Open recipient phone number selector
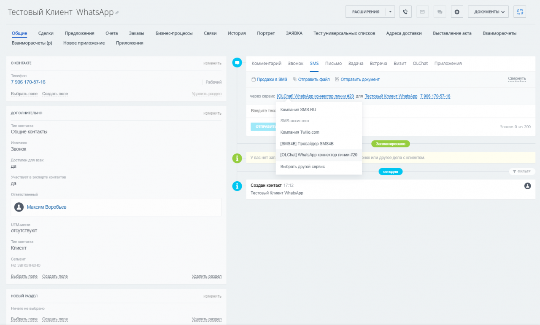This screenshot has width=540, height=325. 435,96
